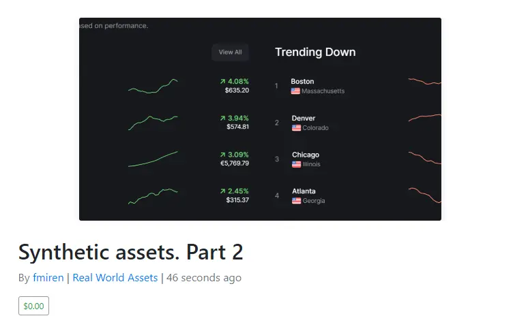Click the Synthetic assets. Part 2 title
This screenshot has height=331, width=513.
(131, 252)
